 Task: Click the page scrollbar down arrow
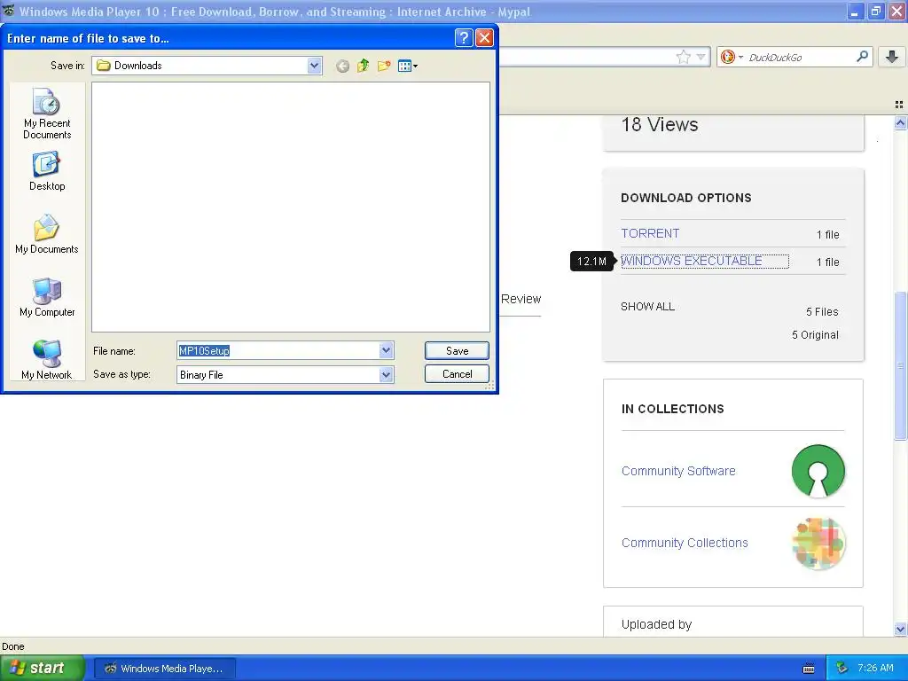pyautogui.click(x=900, y=630)
